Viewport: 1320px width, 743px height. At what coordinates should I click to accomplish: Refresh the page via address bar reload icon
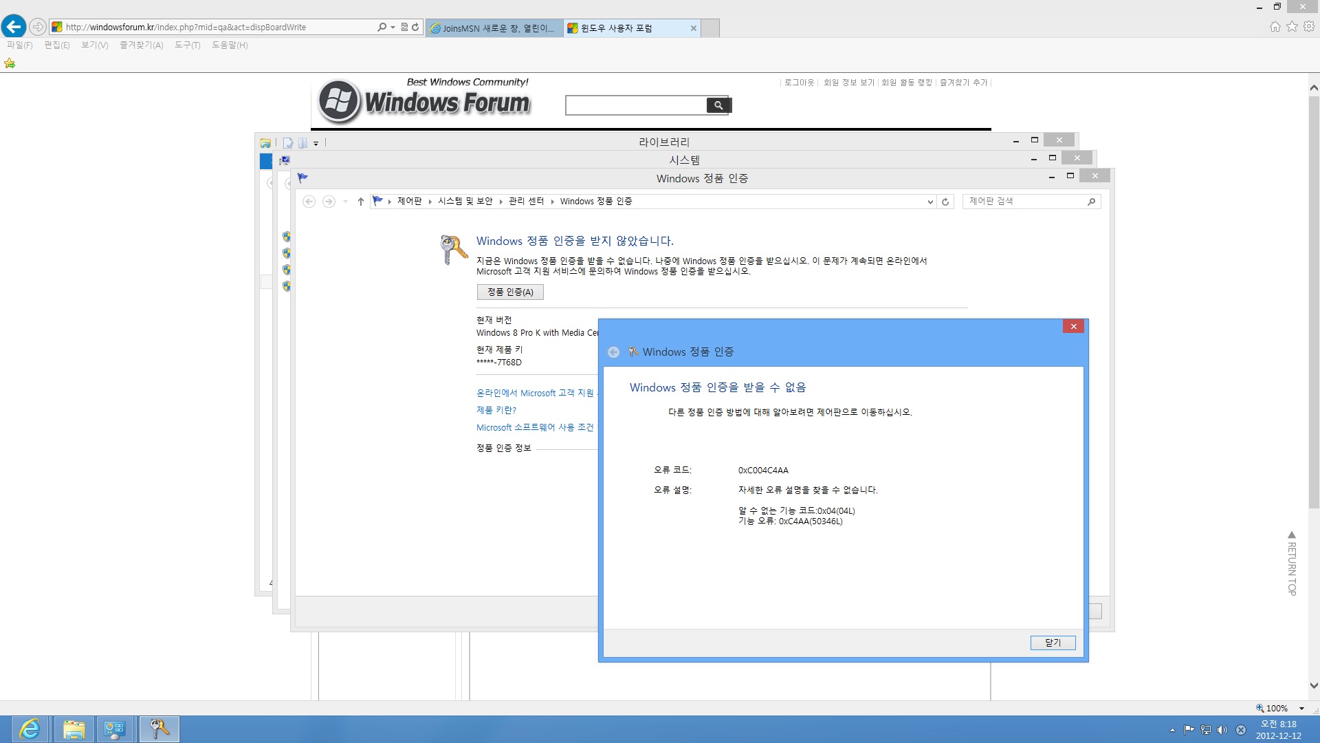[415, 27]
